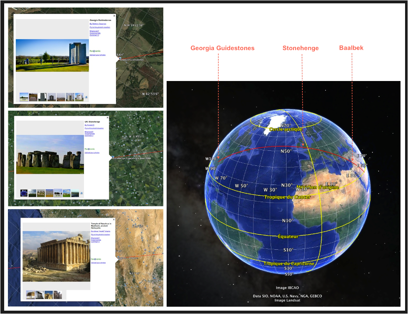Image resolution: width=408 pixels, height=314 pixels.
Task: Select highlighted fifth thumbnail in Stonehenge strip
Action: pyautogui.click(x=58, y=193)
